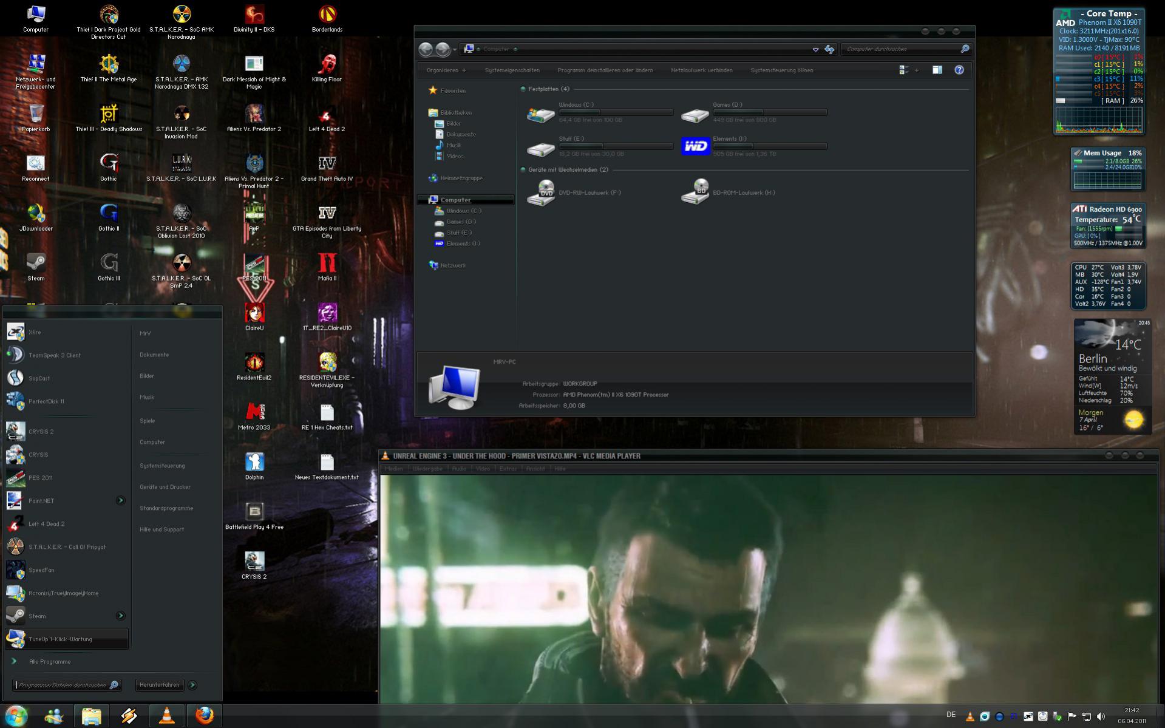Collapse the Geräte mit Wechselmedien (2) group
Viewport: 1165px width, 728px height.
523,170
